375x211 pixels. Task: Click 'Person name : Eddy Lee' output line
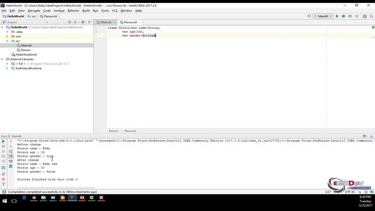(x=37, y=164)
